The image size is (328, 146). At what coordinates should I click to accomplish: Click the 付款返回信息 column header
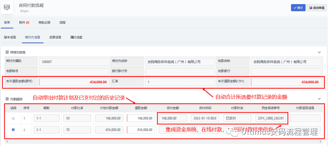pos(305,108)
